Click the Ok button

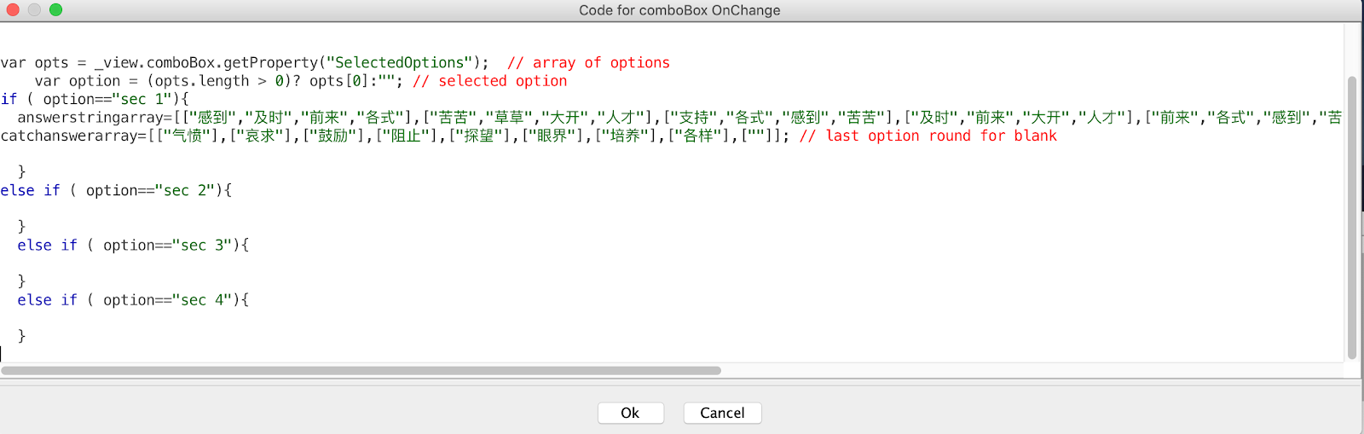(x=630, y=414)
